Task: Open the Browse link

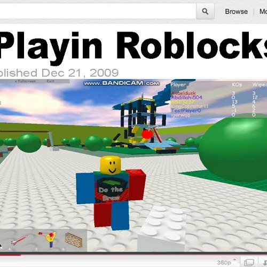Action: tap(236, 12)
